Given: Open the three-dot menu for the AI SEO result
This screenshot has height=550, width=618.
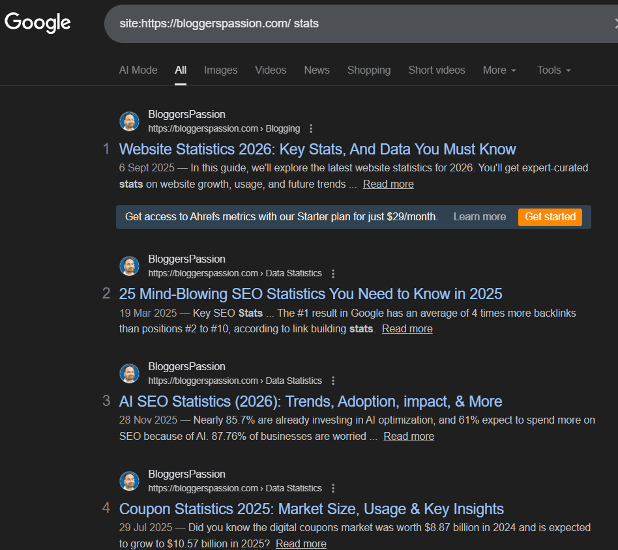Looking at the screenshot, I should click(332, 381).
